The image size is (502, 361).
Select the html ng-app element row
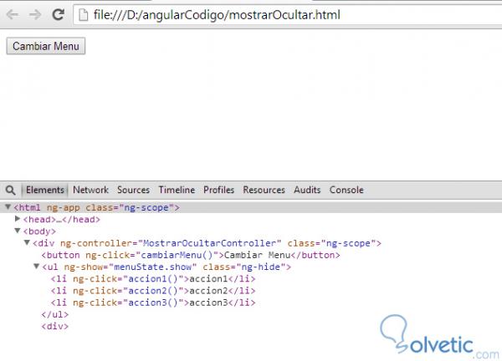[251, 207]
